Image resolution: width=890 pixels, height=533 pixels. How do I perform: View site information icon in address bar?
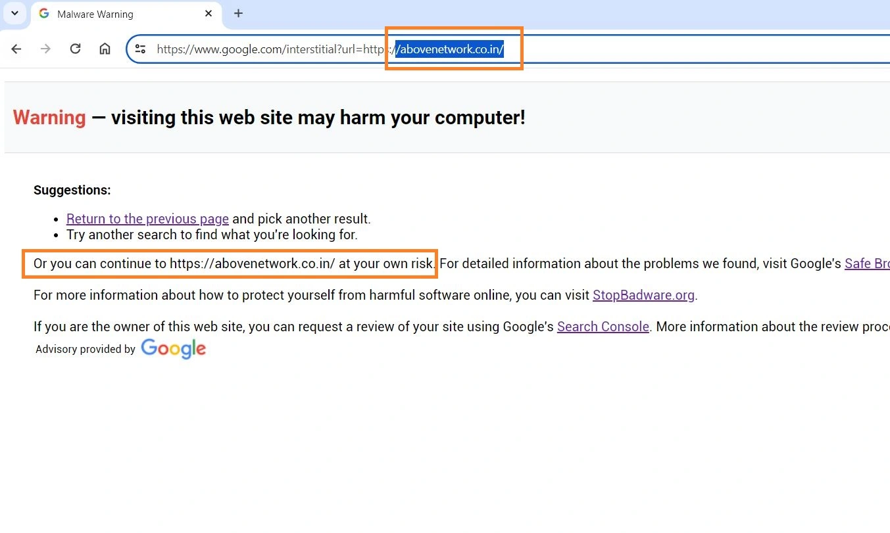140,49
